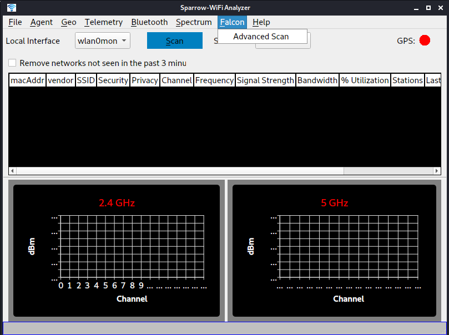This screenshot has height=335, width=449.
Task: Open the Help menu
Action: point(261,22)
